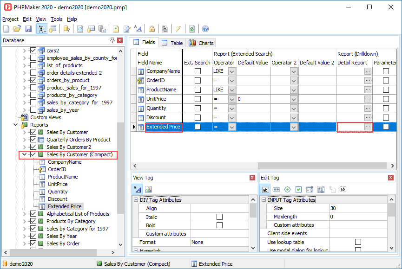Switch to the Charts tab

[201, 43]
